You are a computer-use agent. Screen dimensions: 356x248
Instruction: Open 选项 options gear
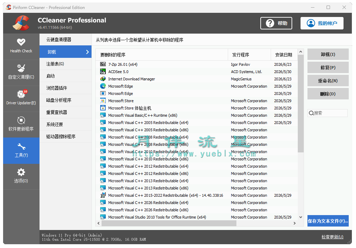click(21, 176)
